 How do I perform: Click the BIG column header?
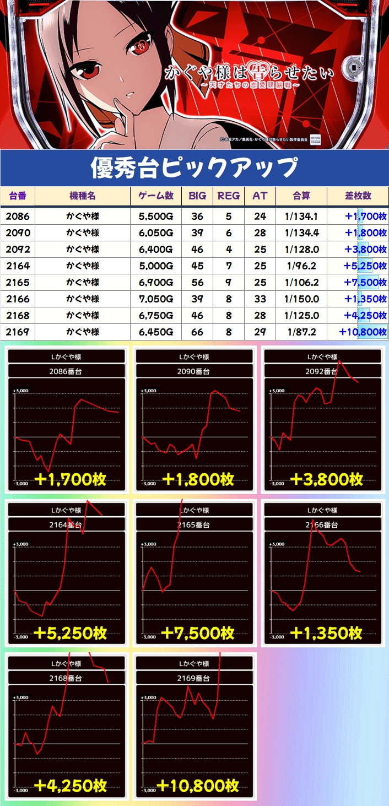[x=197, y=196]
